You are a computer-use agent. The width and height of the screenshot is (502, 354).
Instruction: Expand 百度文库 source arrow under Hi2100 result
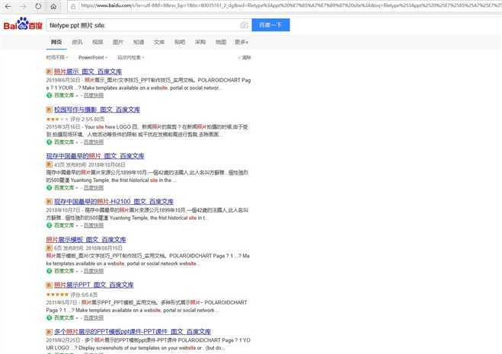[77, 225]
